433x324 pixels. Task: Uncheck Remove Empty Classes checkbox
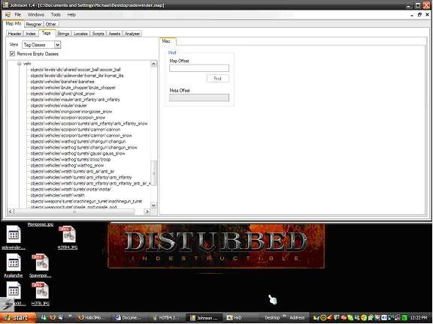[12, 54]
